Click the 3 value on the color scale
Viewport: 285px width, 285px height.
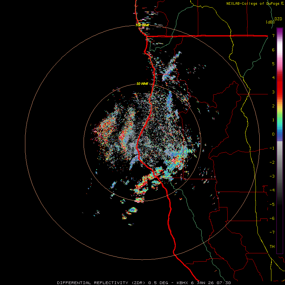tap(273, 92)
